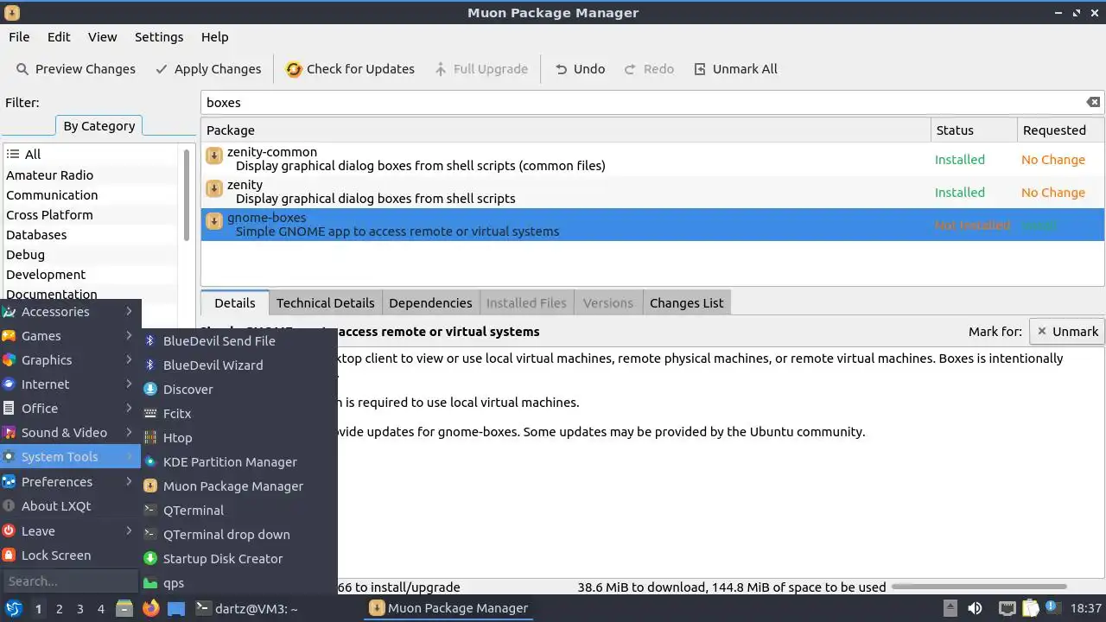The height and width of the screenshot is (622, 1106).
Task: Open Discover from System Tools
Action: pos(239,390)
